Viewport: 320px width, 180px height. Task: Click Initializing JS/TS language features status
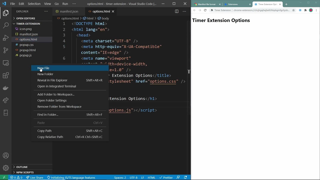(x=71, y=177)
